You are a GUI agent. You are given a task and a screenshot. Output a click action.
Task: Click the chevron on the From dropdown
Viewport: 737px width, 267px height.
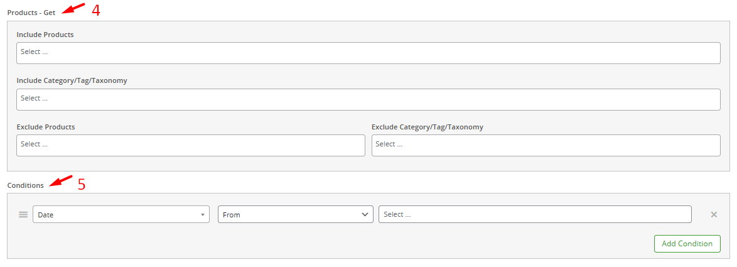[365, 214]
